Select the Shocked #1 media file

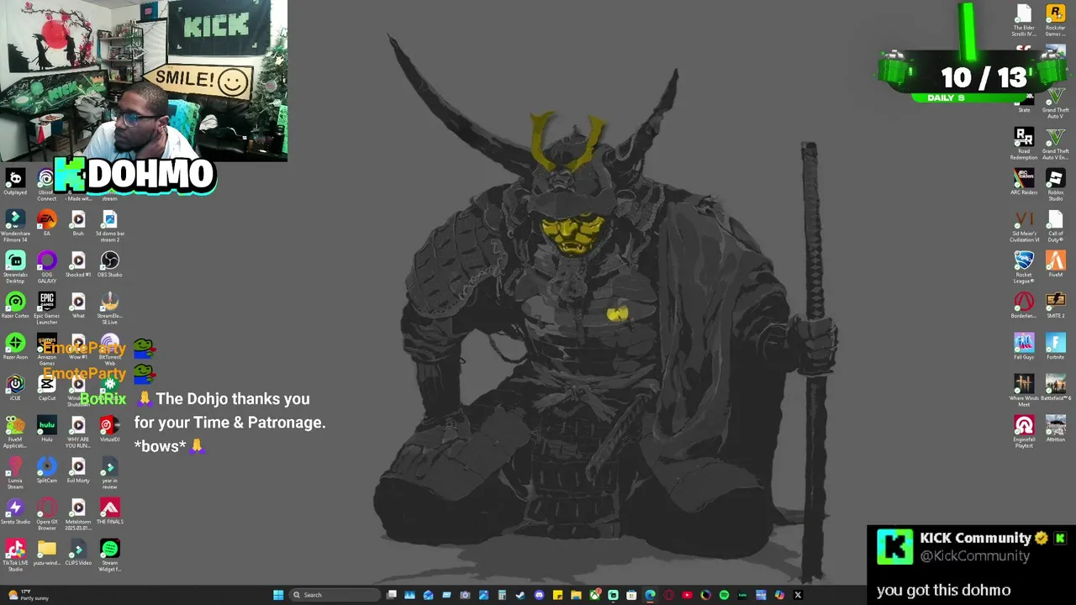coord(78,265)
